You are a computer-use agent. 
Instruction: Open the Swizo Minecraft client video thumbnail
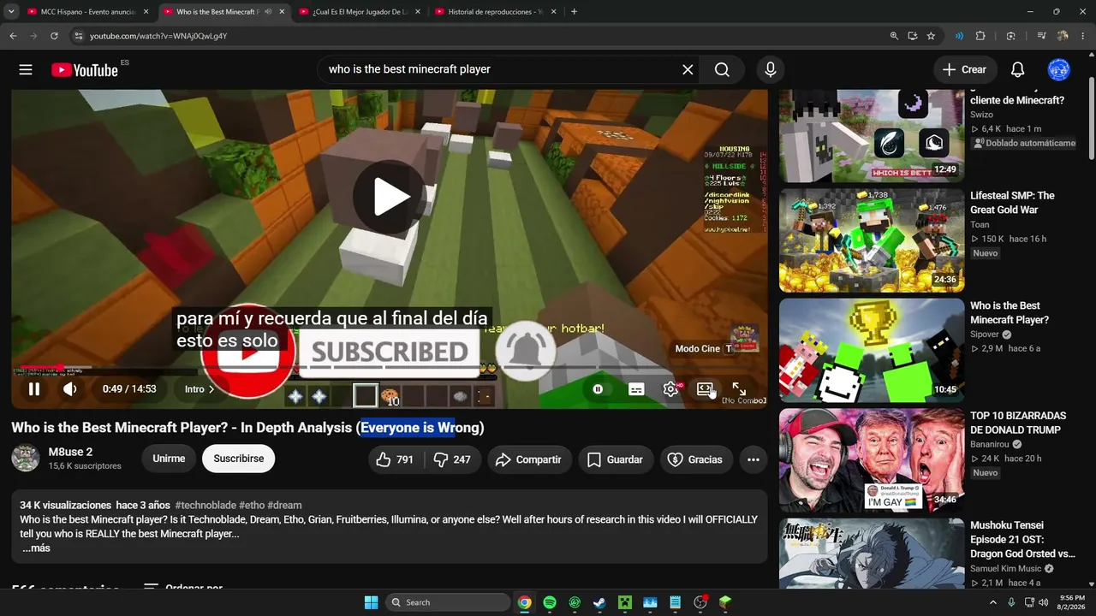tap(872, 135)
